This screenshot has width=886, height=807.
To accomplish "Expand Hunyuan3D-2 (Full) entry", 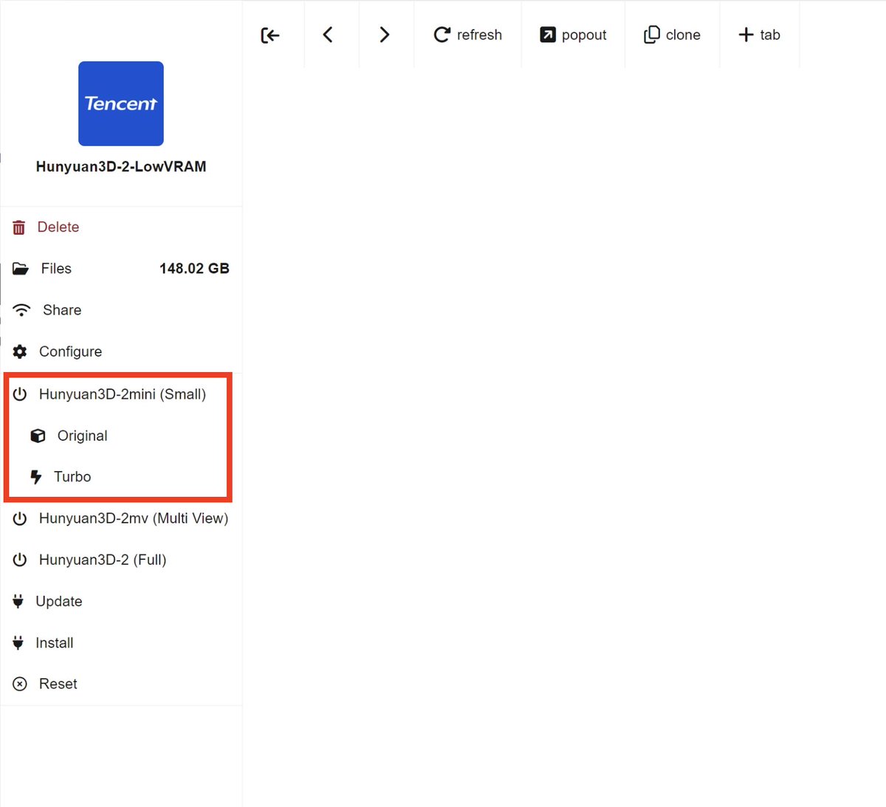I will [121, 560].
